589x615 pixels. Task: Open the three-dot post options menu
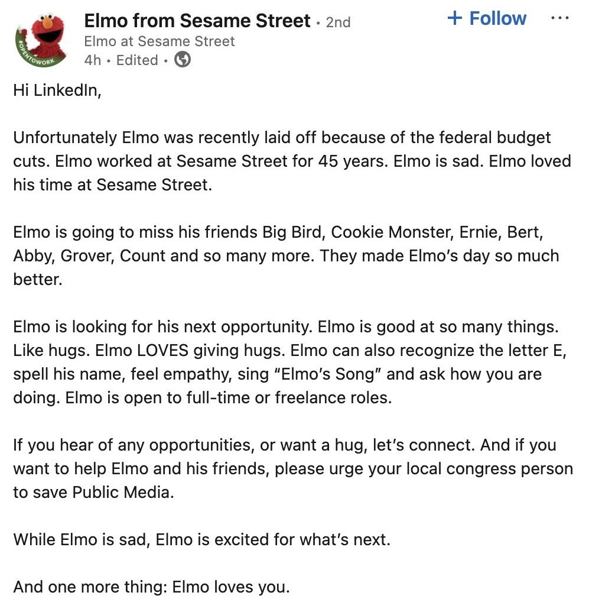pos(559,18)
